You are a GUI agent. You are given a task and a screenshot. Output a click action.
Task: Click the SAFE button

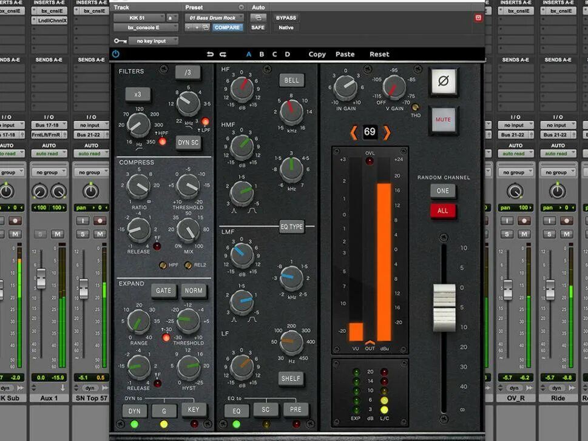(258, 27)
